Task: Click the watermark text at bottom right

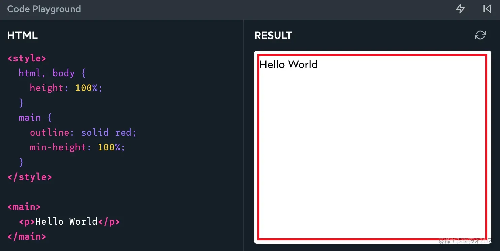Action: 464,241
